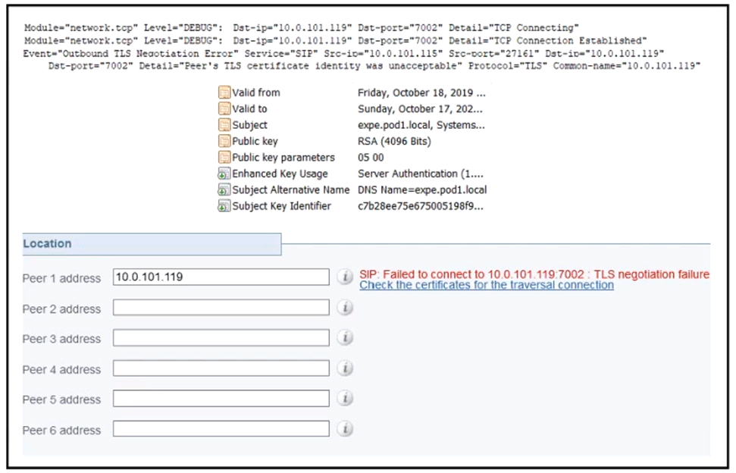Select the Location section header
Viewport: 736px width, 473px height.
click(x=47, y=244)
